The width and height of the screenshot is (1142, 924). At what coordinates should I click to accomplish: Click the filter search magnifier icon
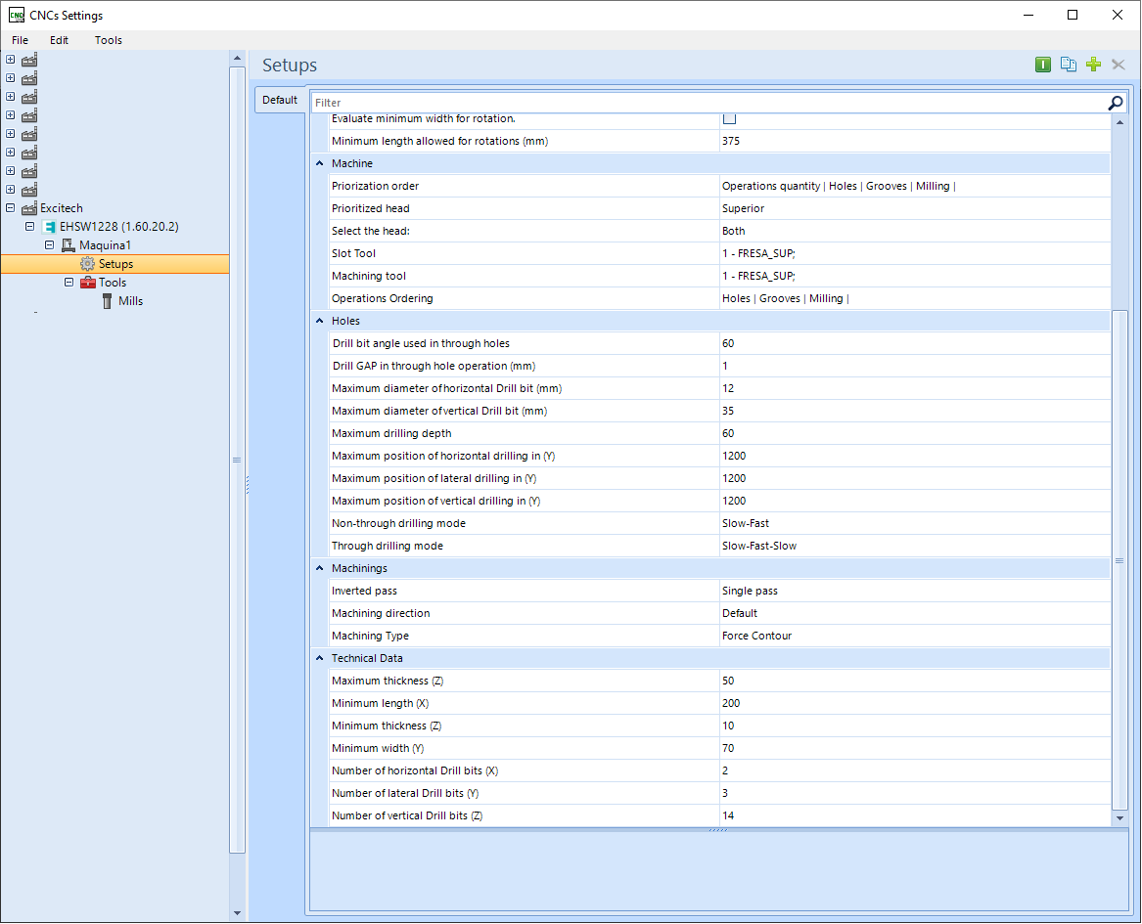click(x=1115, y=103)
